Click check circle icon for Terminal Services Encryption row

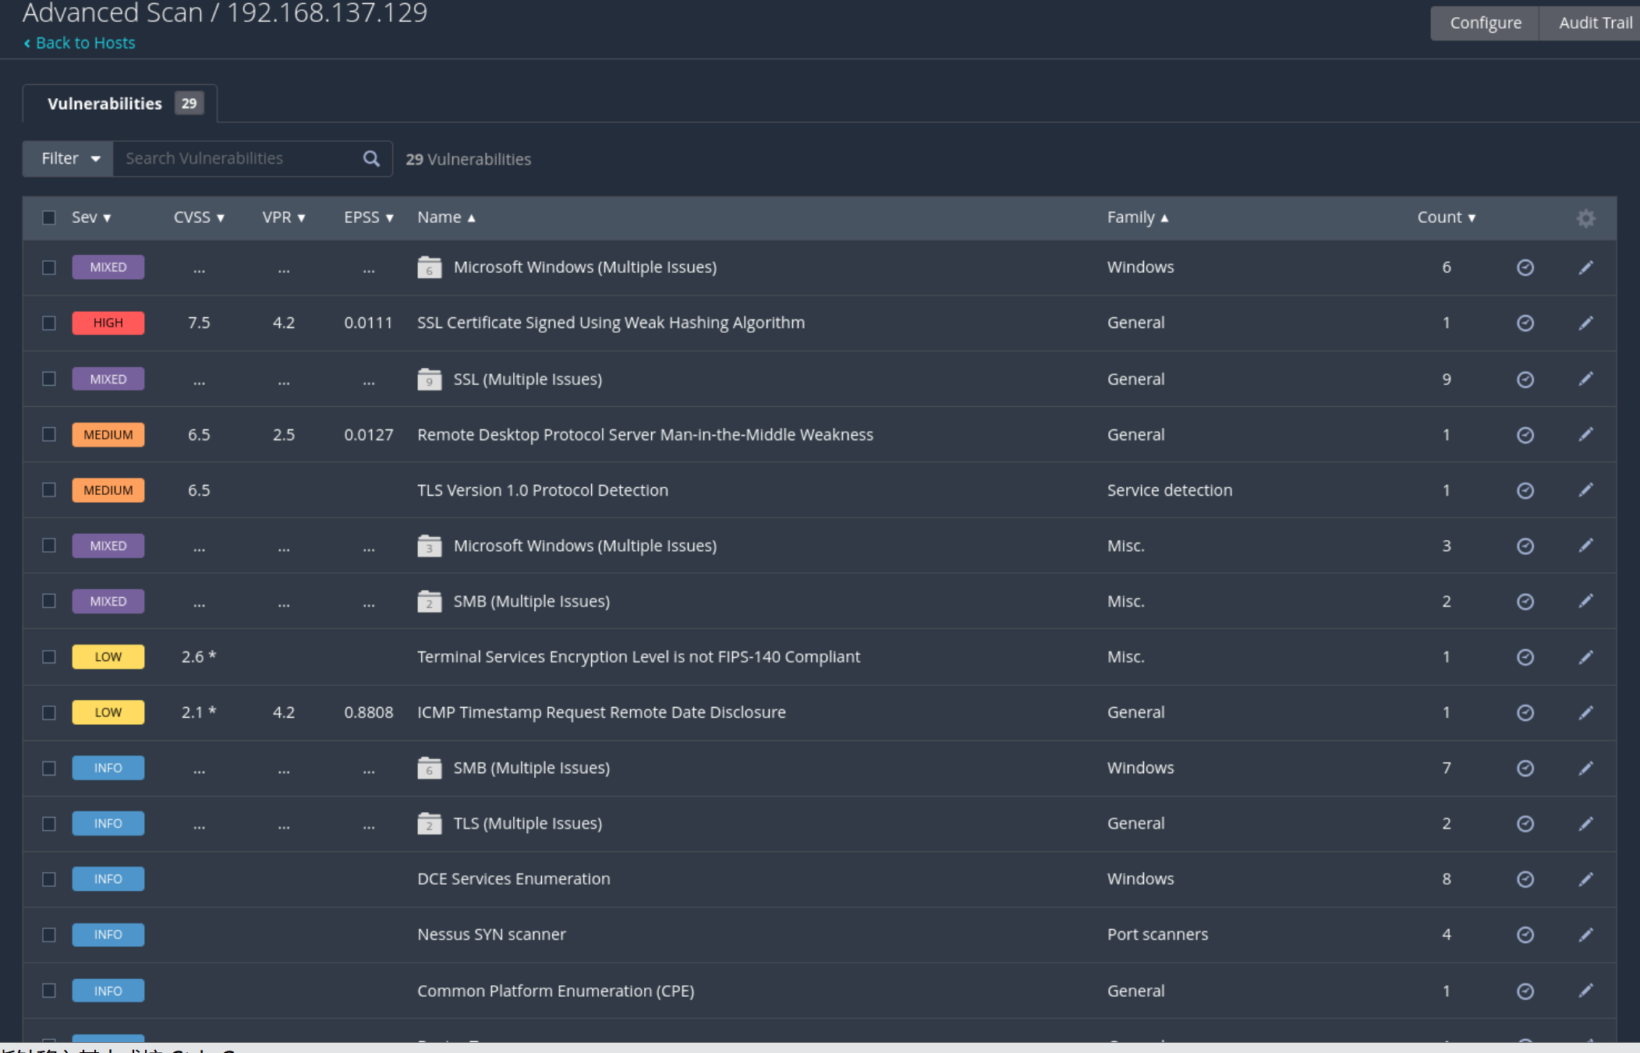point(1525,657)
